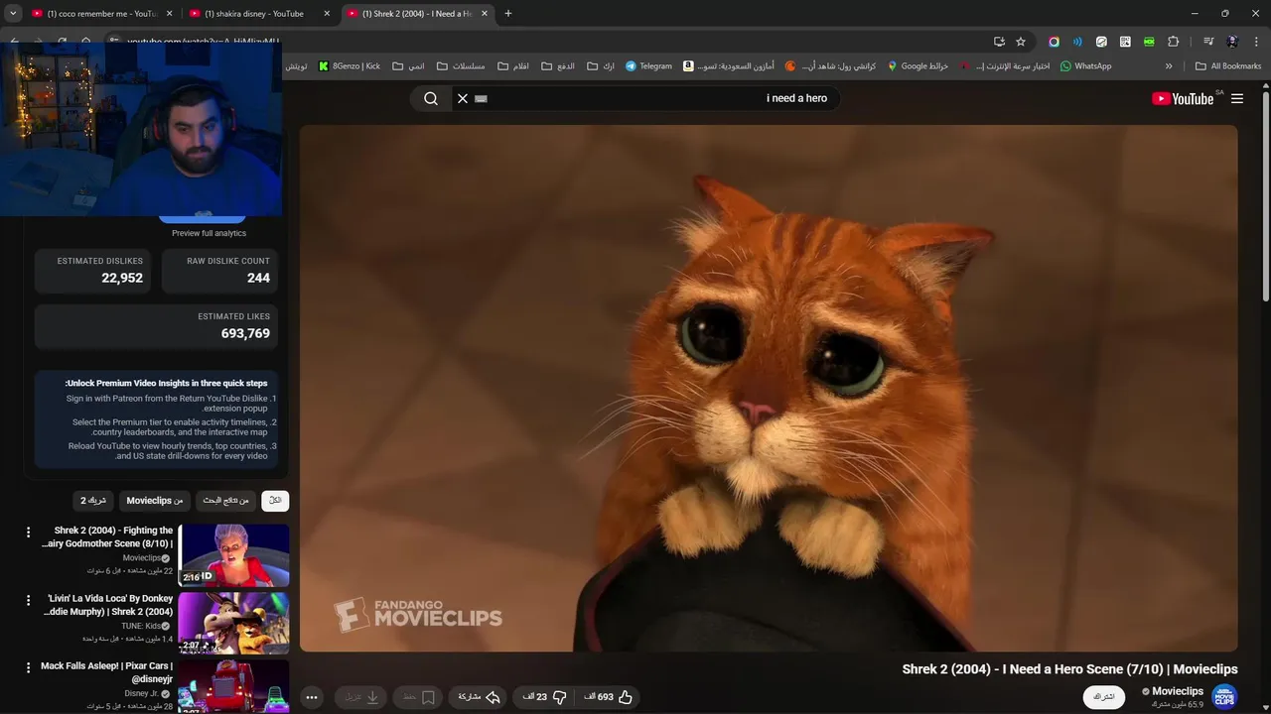The image size is (1271, 714).
Task: Select the من Movieclips filter chip
Action: tap(155, 501)
